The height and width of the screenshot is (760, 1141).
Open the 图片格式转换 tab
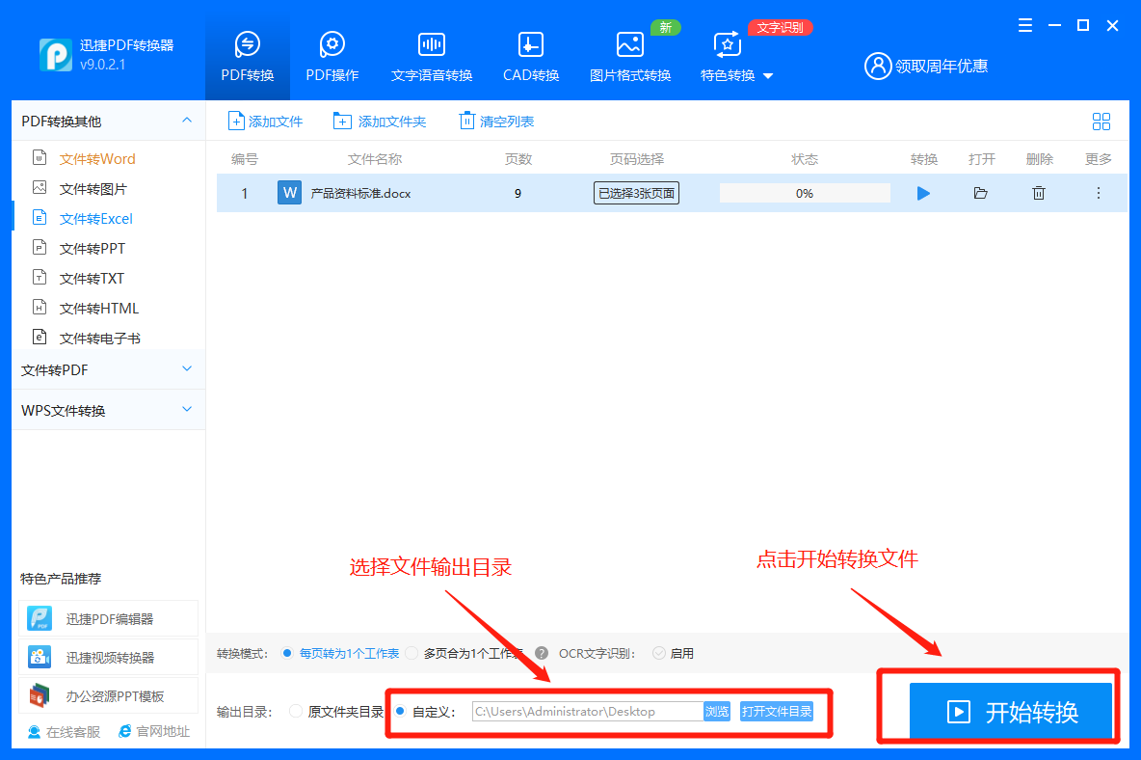click(630, 58)
